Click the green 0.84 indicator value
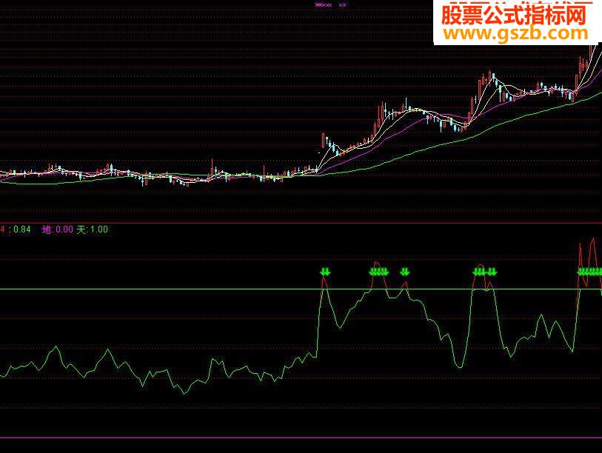The image size is (602, 453). (22, 229)
